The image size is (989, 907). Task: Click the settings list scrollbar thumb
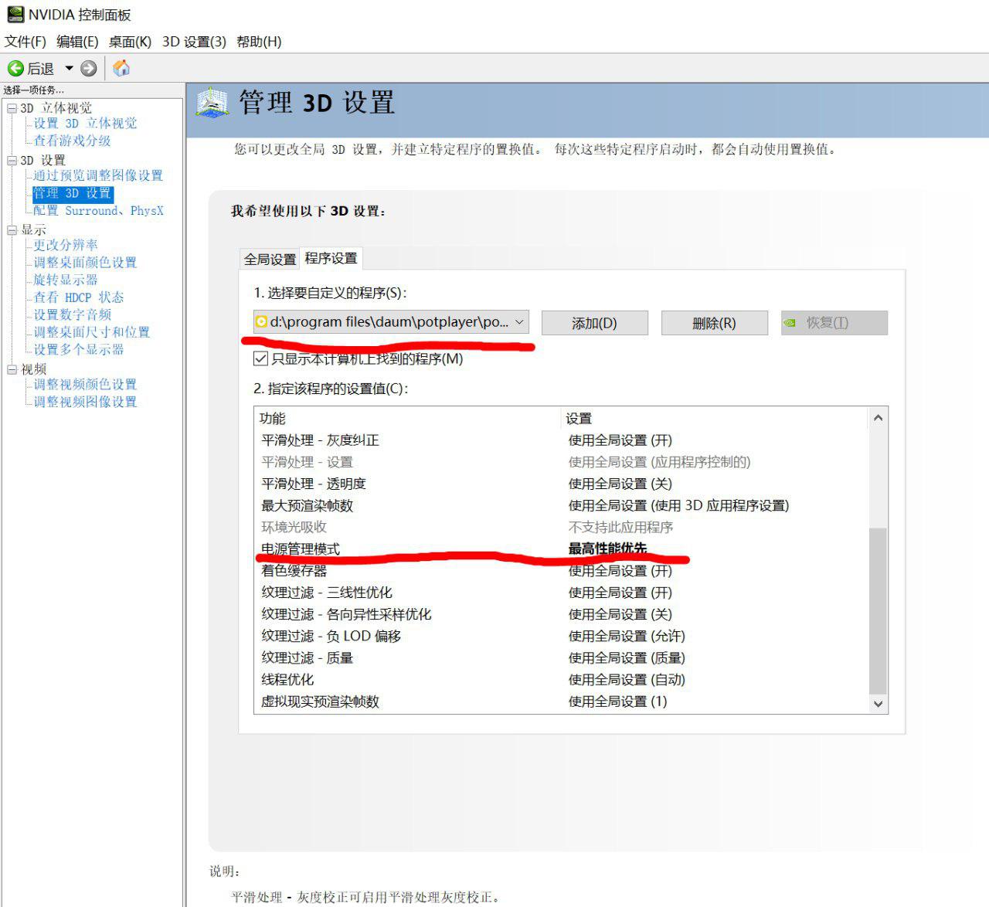(878, 610)
